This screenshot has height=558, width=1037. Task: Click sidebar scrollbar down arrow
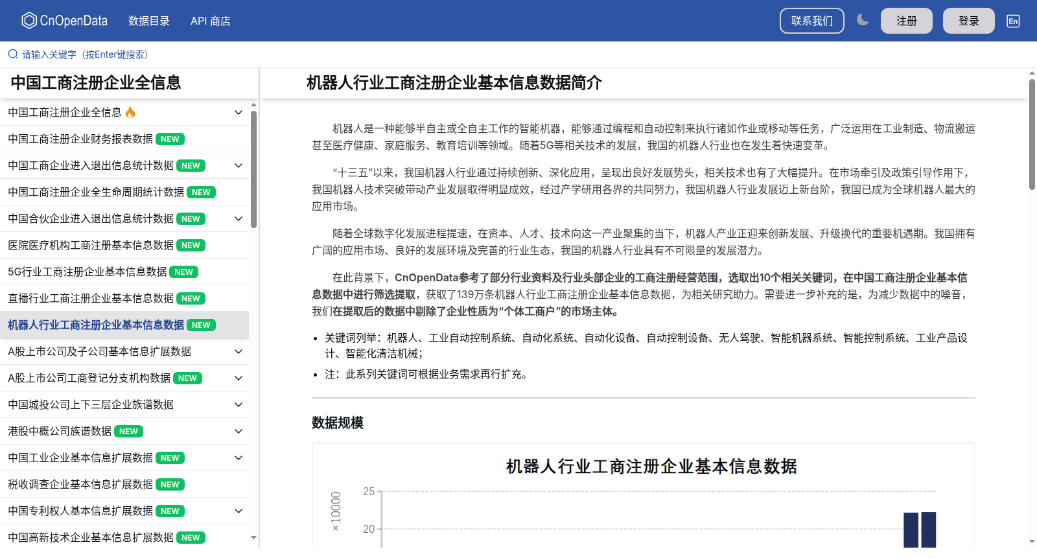pos(253,537)
